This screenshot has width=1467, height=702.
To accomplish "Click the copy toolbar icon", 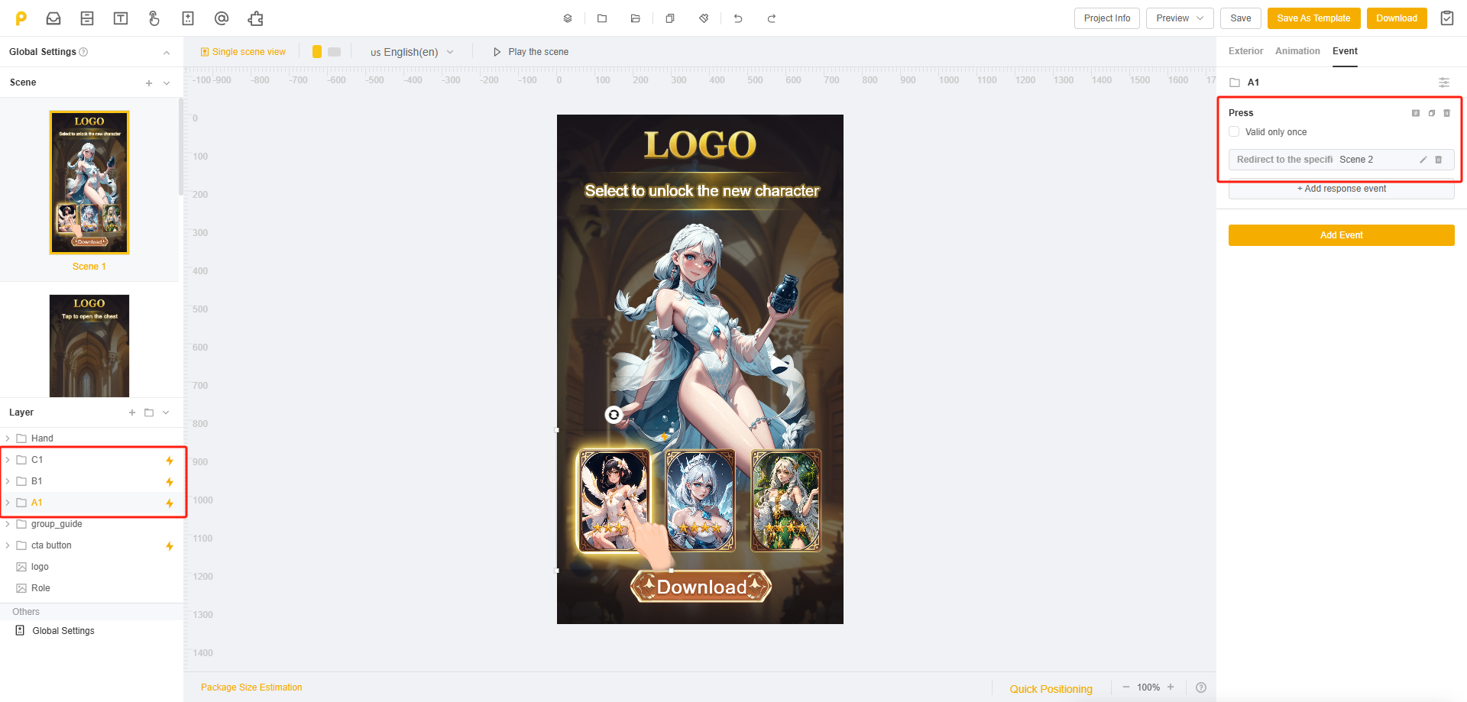I will [670, 18].
